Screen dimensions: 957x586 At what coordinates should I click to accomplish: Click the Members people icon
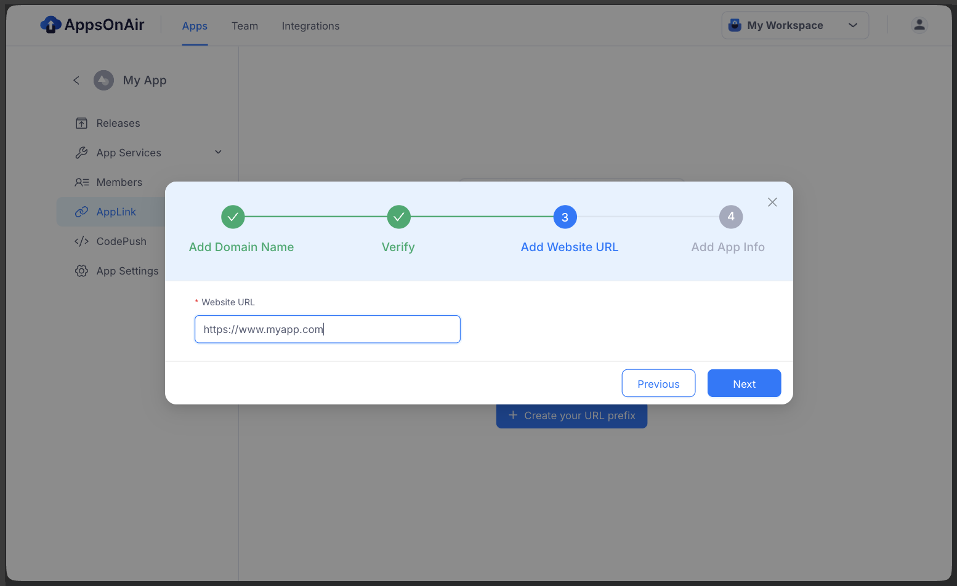click(82, 182)
